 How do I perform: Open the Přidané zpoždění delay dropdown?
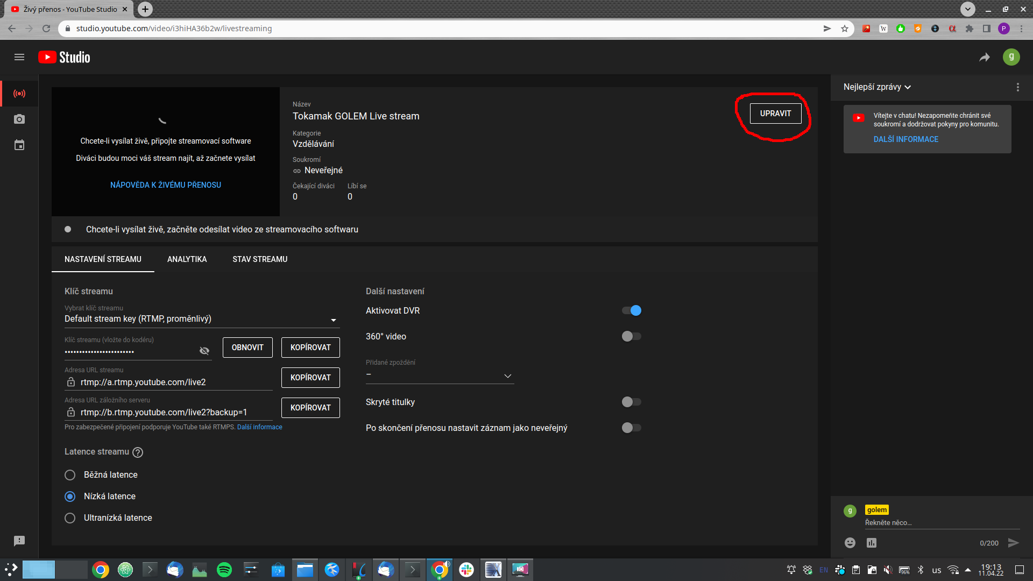[x=440, y=375]
